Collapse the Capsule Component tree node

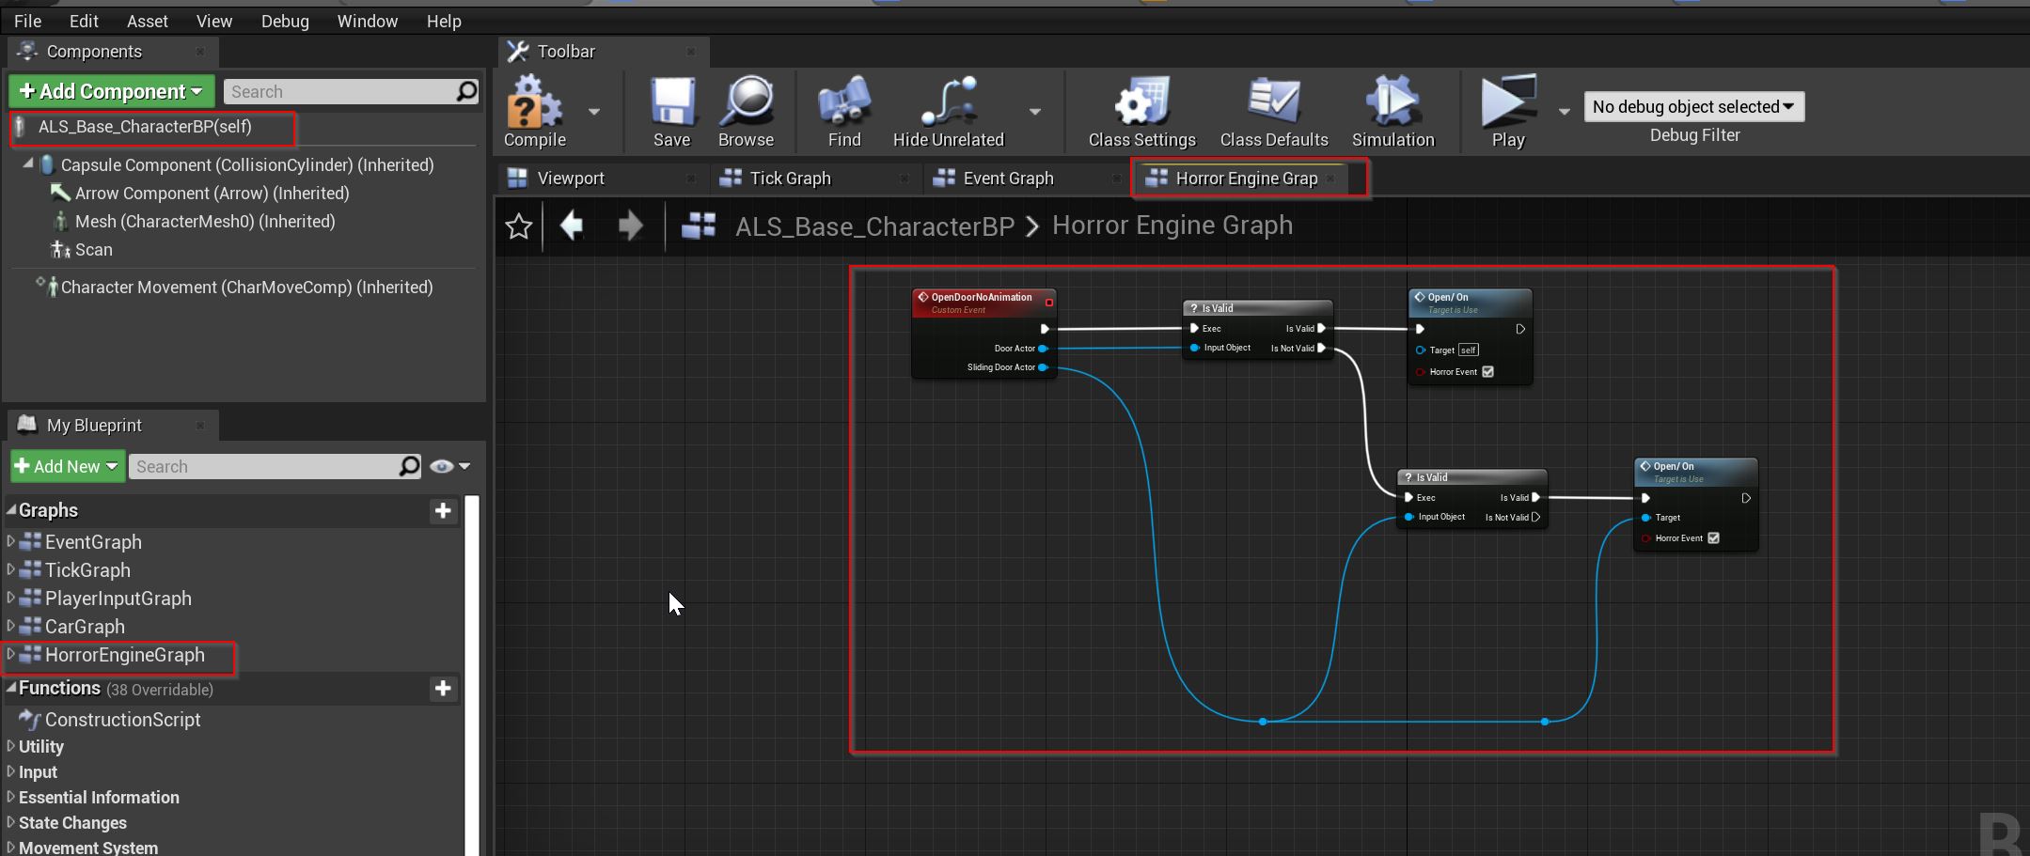pos(28,163)
